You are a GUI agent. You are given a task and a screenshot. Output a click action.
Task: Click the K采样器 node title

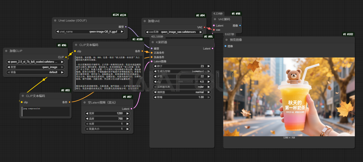pyautogui.click(x=161, y=42)
